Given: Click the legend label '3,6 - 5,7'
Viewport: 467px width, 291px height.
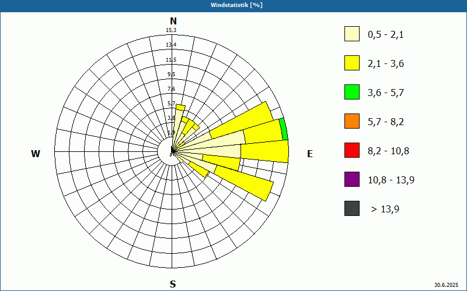Looking at the screenshot, I should [386, 93].
